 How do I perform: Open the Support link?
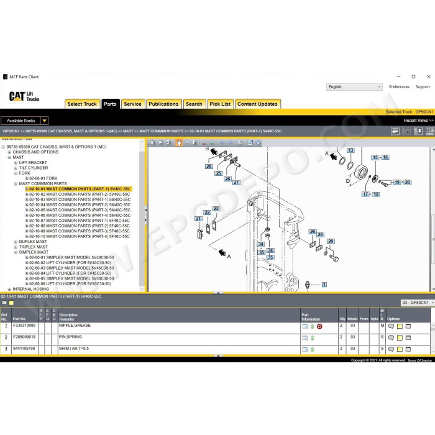click(423, 87)
